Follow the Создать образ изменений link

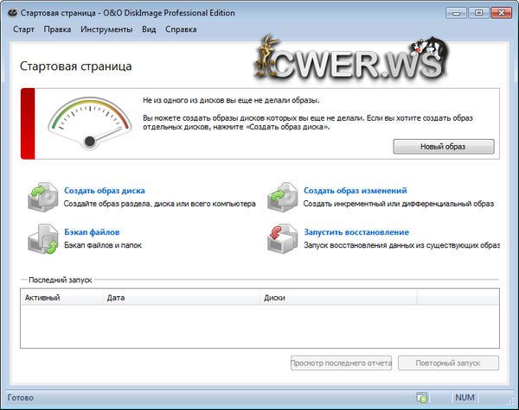click(x=356, y=191)
